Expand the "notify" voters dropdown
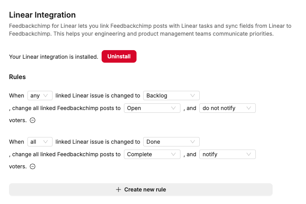Screen dimensions: 306x204 227,154
